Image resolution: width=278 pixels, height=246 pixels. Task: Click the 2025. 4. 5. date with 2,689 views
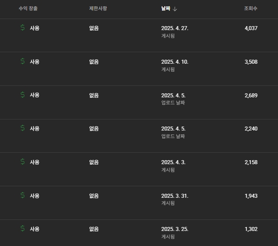tap(173, 95)
